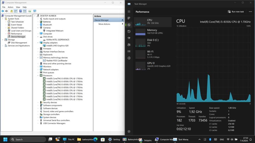Show hidden icons chevron in system tray
Viewport: 255px width, 143px height.
tap(200, 139)
